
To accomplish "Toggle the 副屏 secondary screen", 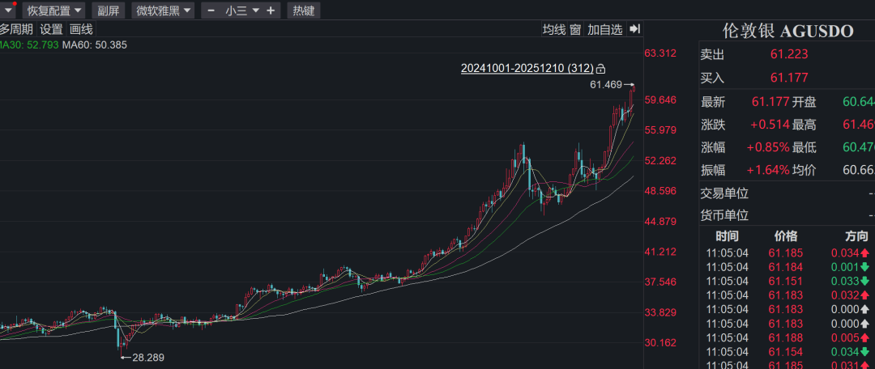I will click(107, 11).
